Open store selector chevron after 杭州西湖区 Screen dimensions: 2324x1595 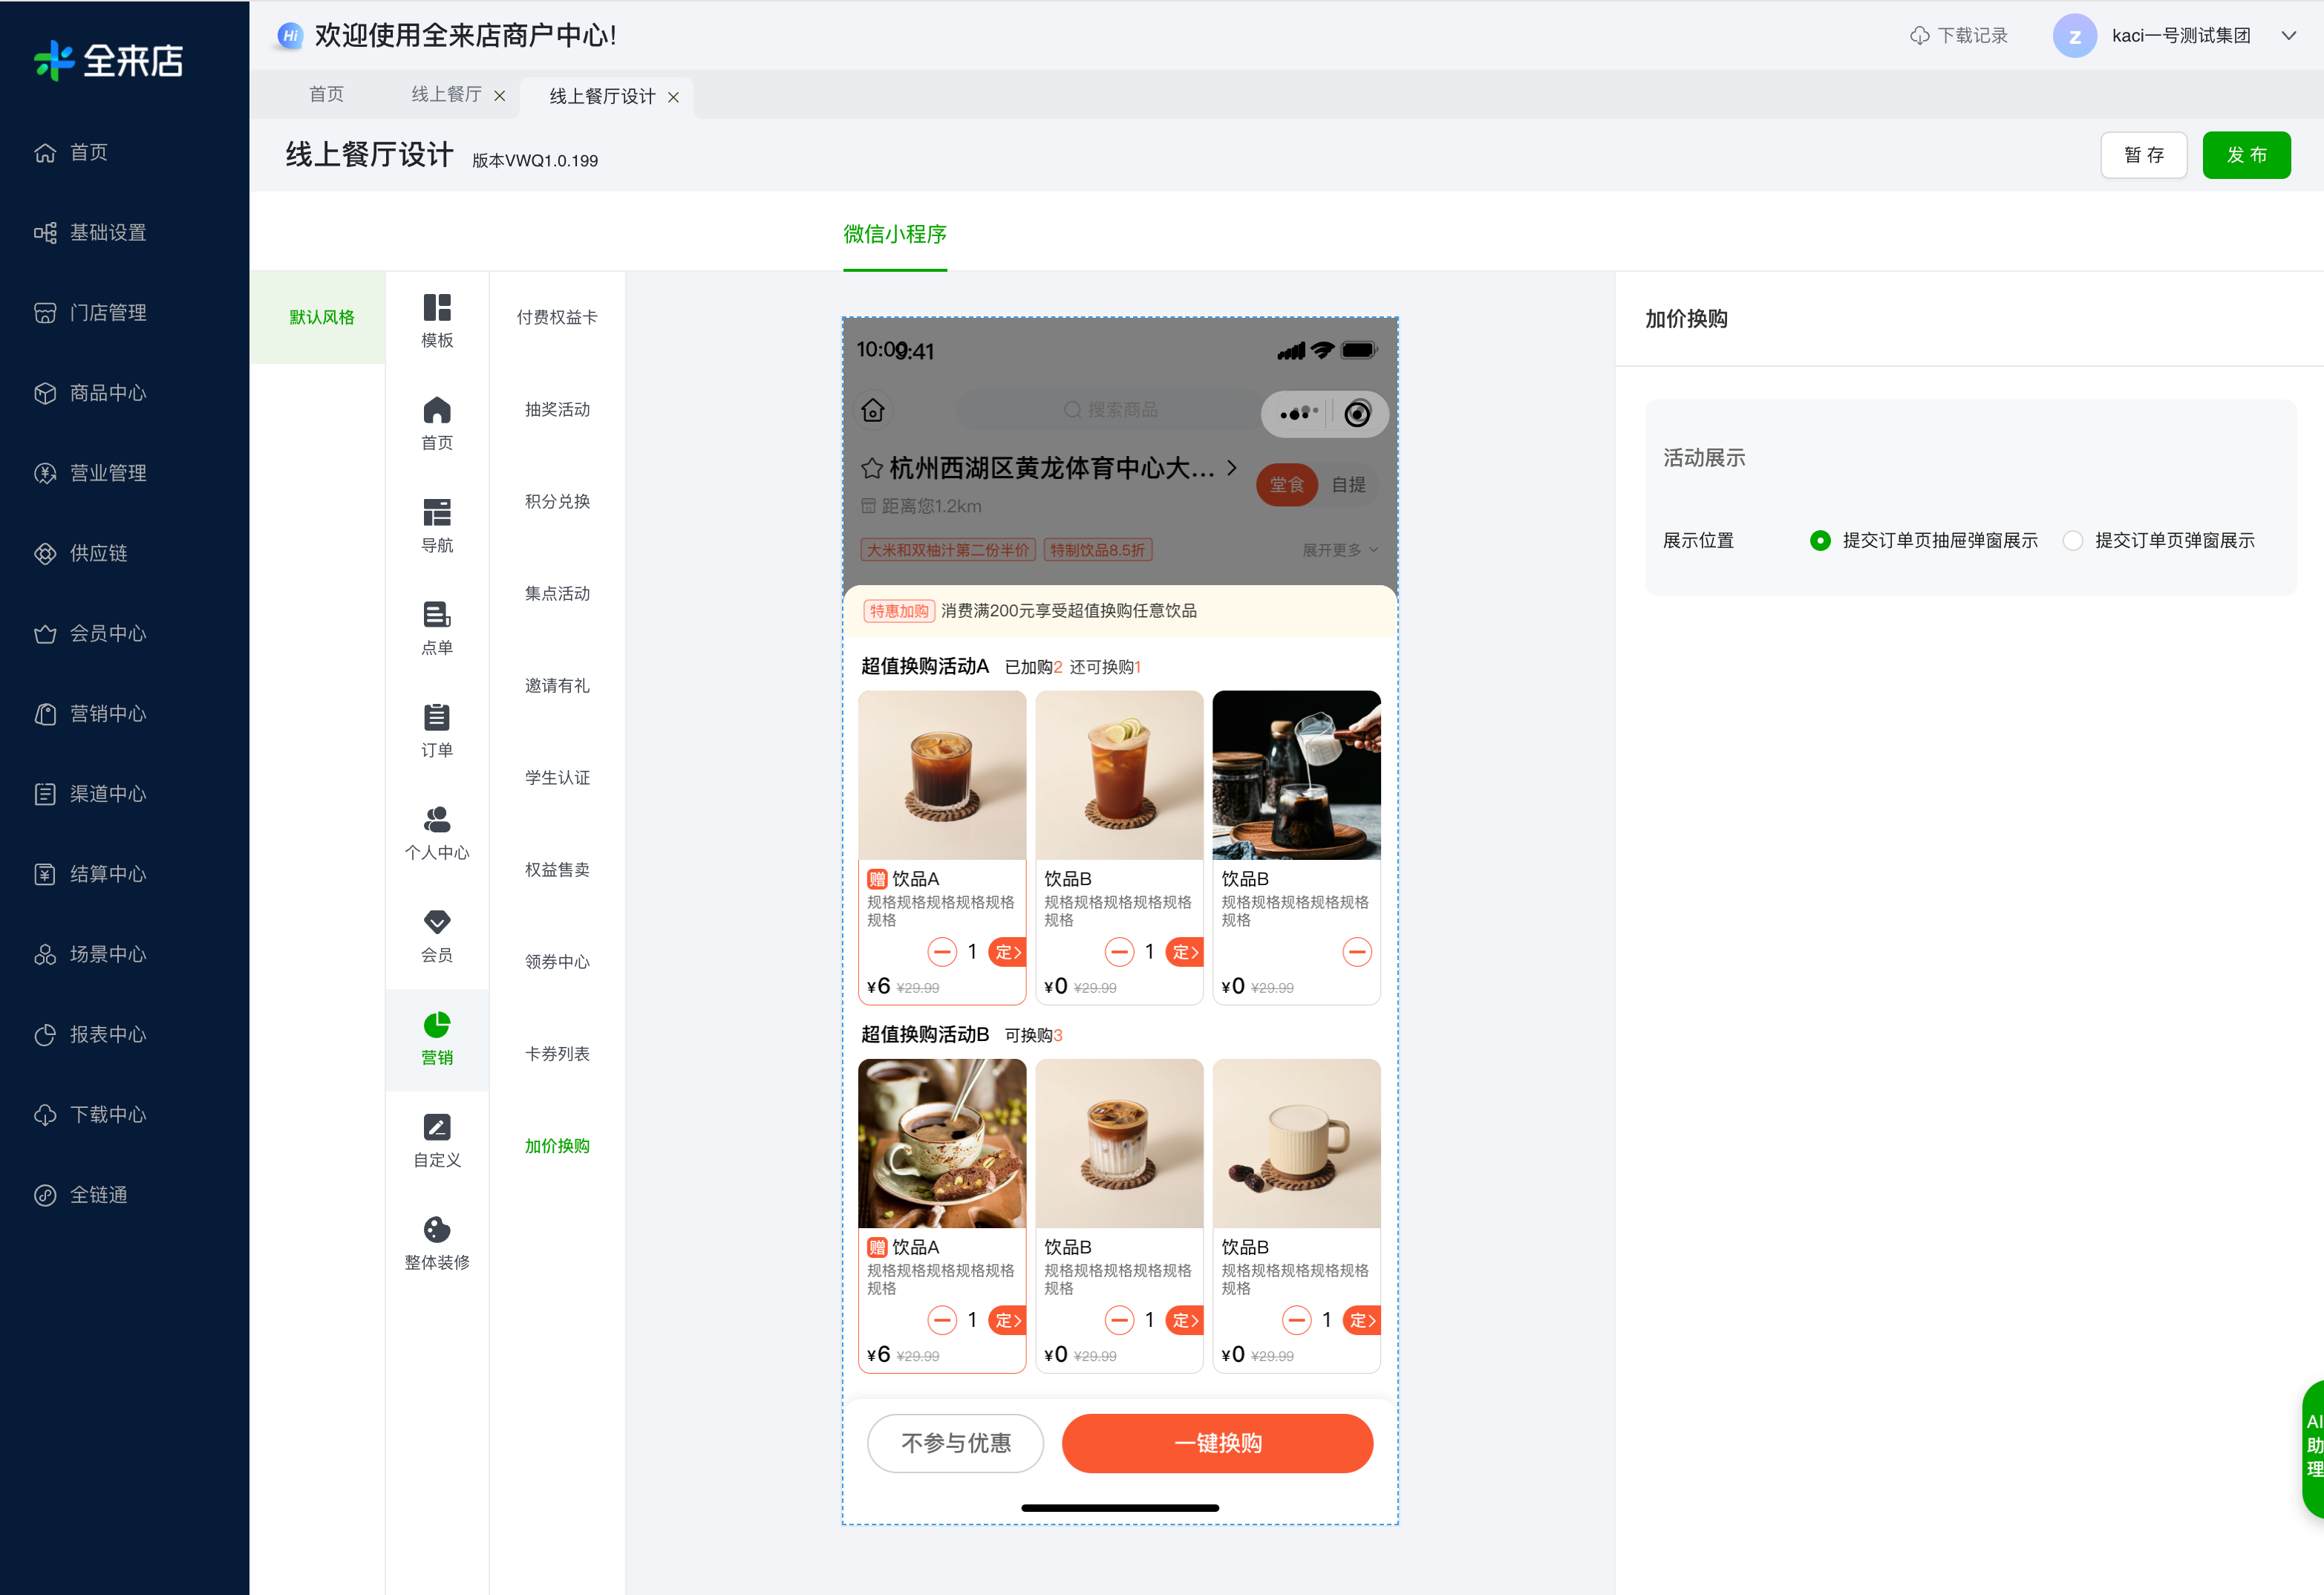(x=1232, y=468)
